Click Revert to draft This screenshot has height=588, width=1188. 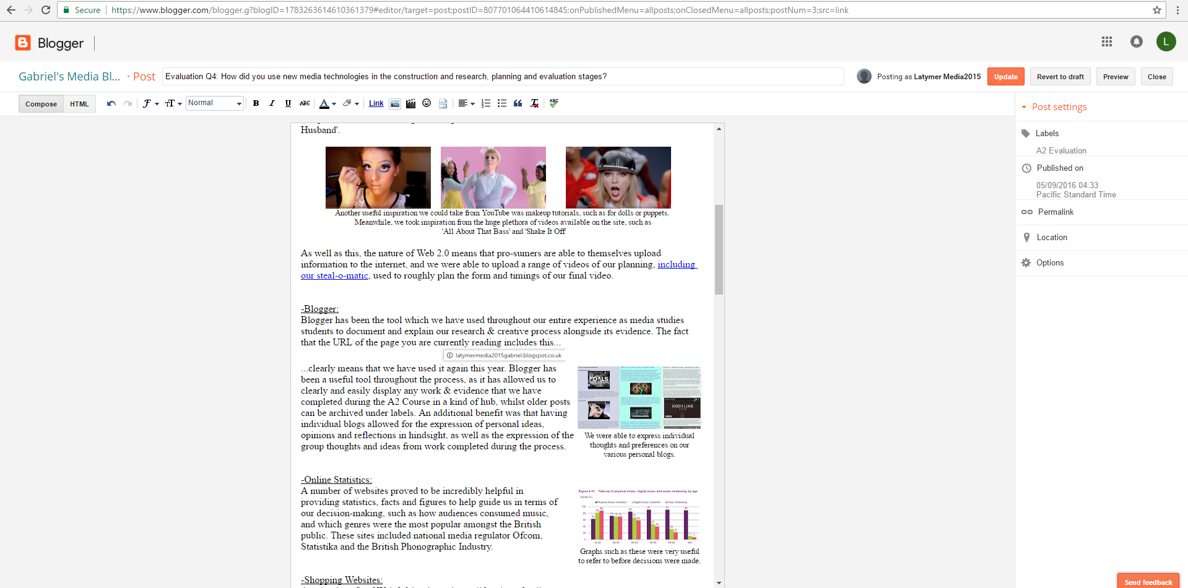(1060, 77)
